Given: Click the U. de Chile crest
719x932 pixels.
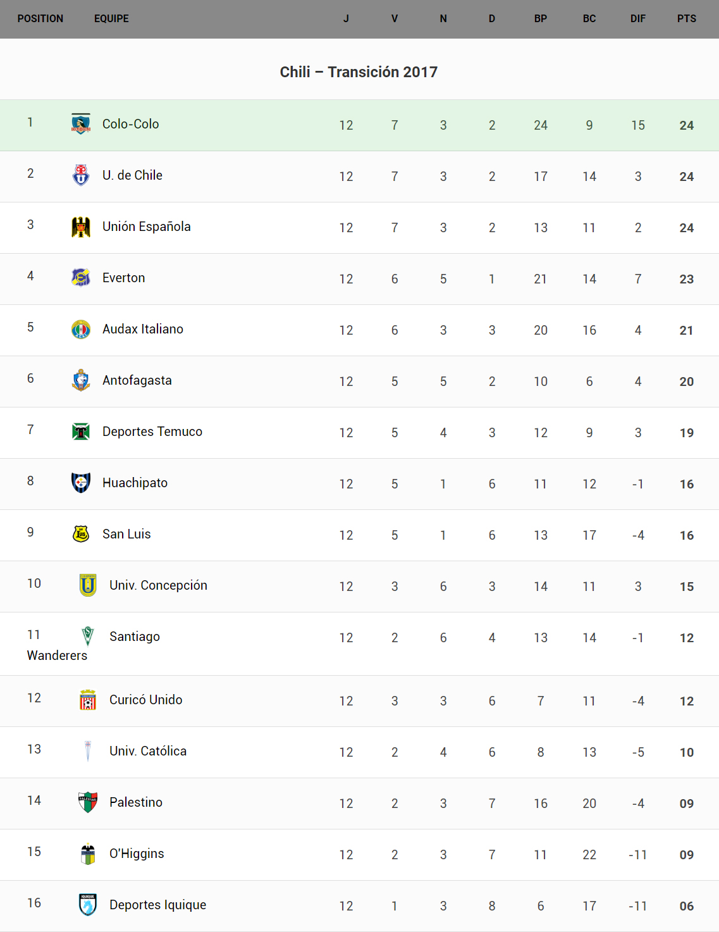Looking at the screenshot, I should point(81,175).
